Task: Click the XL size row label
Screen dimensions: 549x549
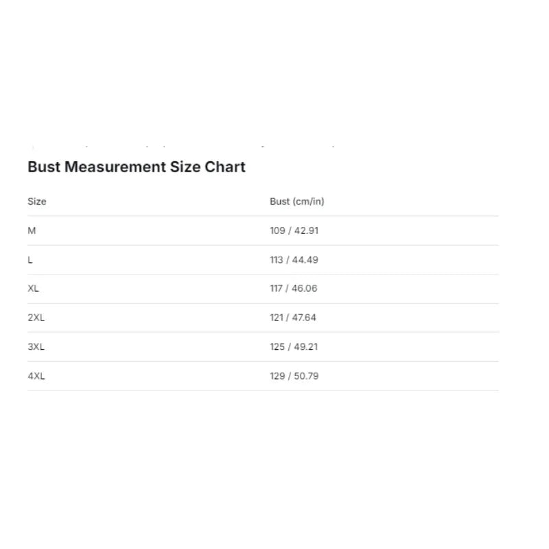Action: click(x=33, y=288)
